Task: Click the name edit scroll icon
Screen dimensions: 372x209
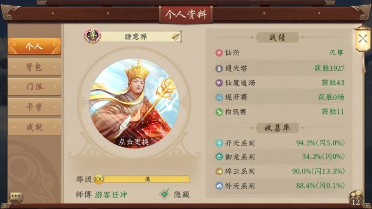Action: coord(176,37)
